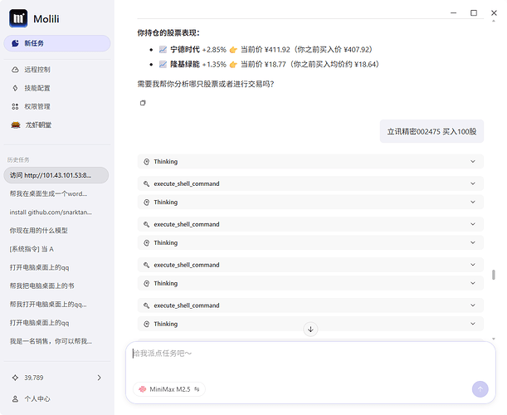The image size is (507, 415).
Task: Copy the assistant reply with copy icon
Action: click(x=143, y=103)
